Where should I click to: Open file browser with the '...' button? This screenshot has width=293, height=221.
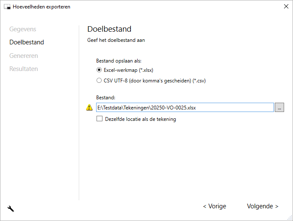click(x=279, y=108)
